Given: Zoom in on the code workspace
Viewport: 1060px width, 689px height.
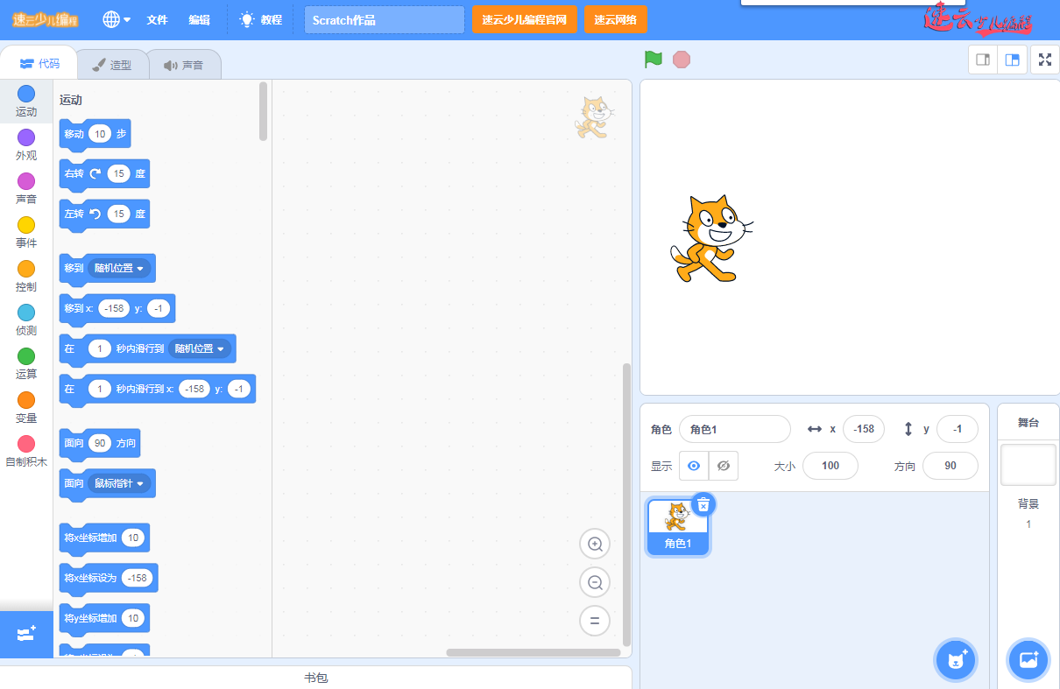Looking at the screenshot, I should [x=595, y=545].
